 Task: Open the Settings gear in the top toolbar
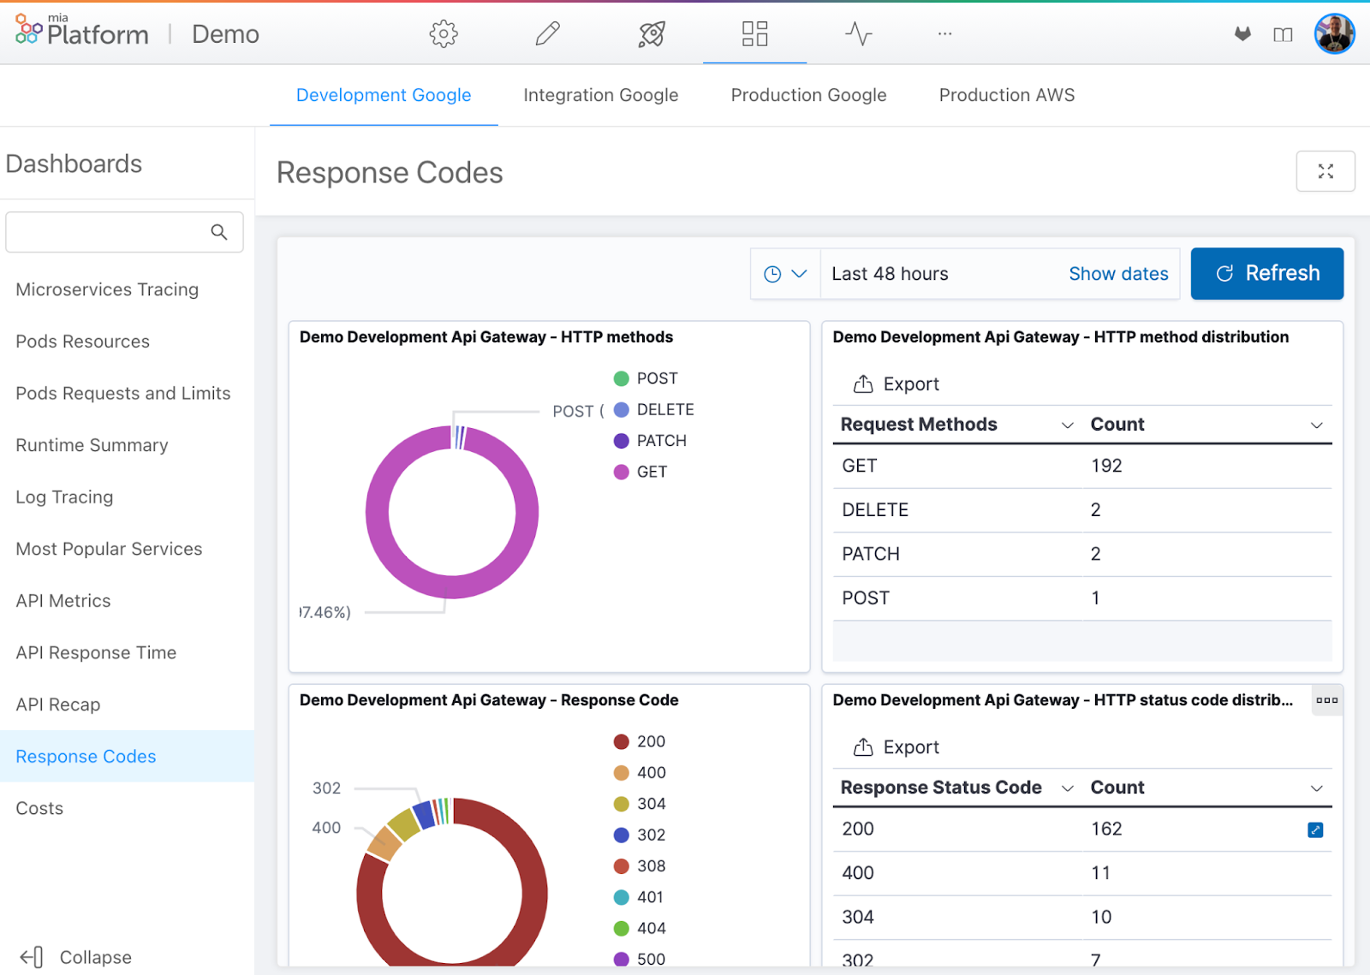(444, 33)
